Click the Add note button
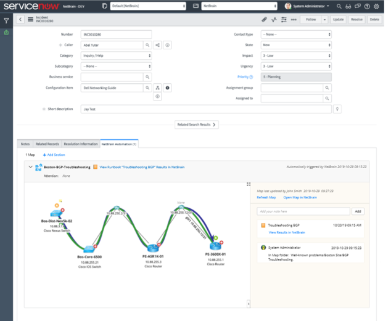Image resolution: width=391 pixels, height=321 pixels. click(358, 211)
